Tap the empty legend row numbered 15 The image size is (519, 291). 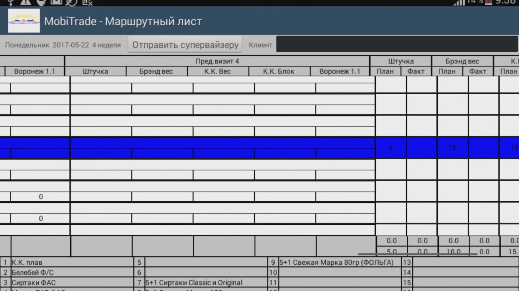461,283
